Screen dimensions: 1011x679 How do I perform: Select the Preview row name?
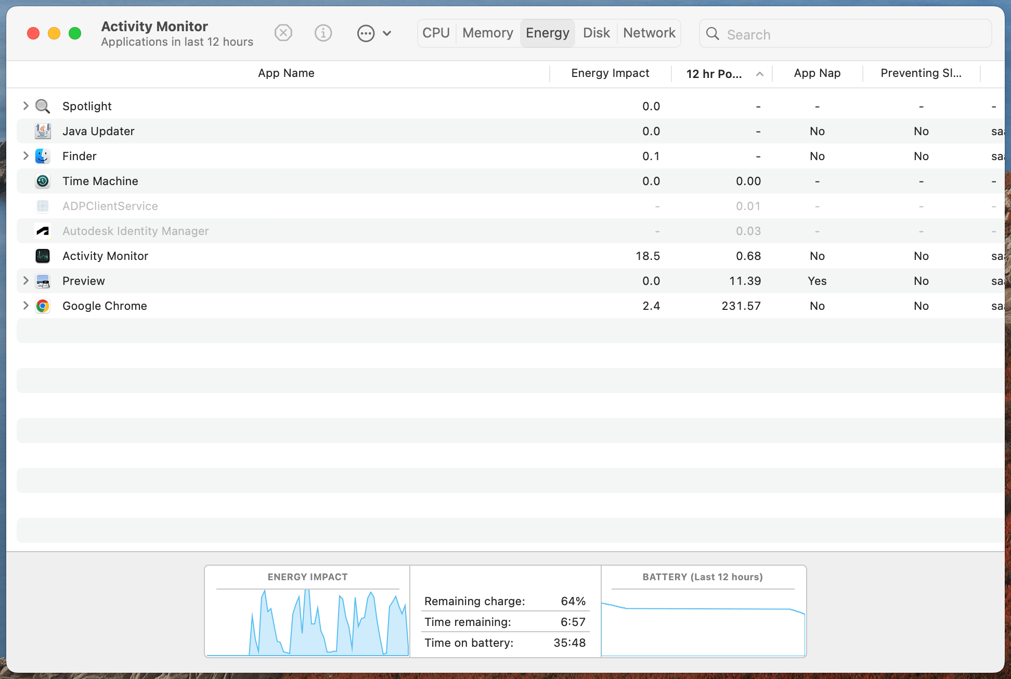[x=84, y=281]
